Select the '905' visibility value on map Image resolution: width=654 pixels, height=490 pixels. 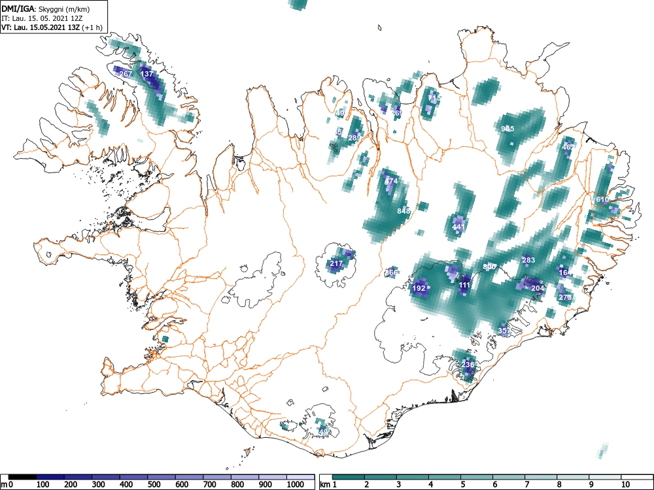[x=508, y=129]
